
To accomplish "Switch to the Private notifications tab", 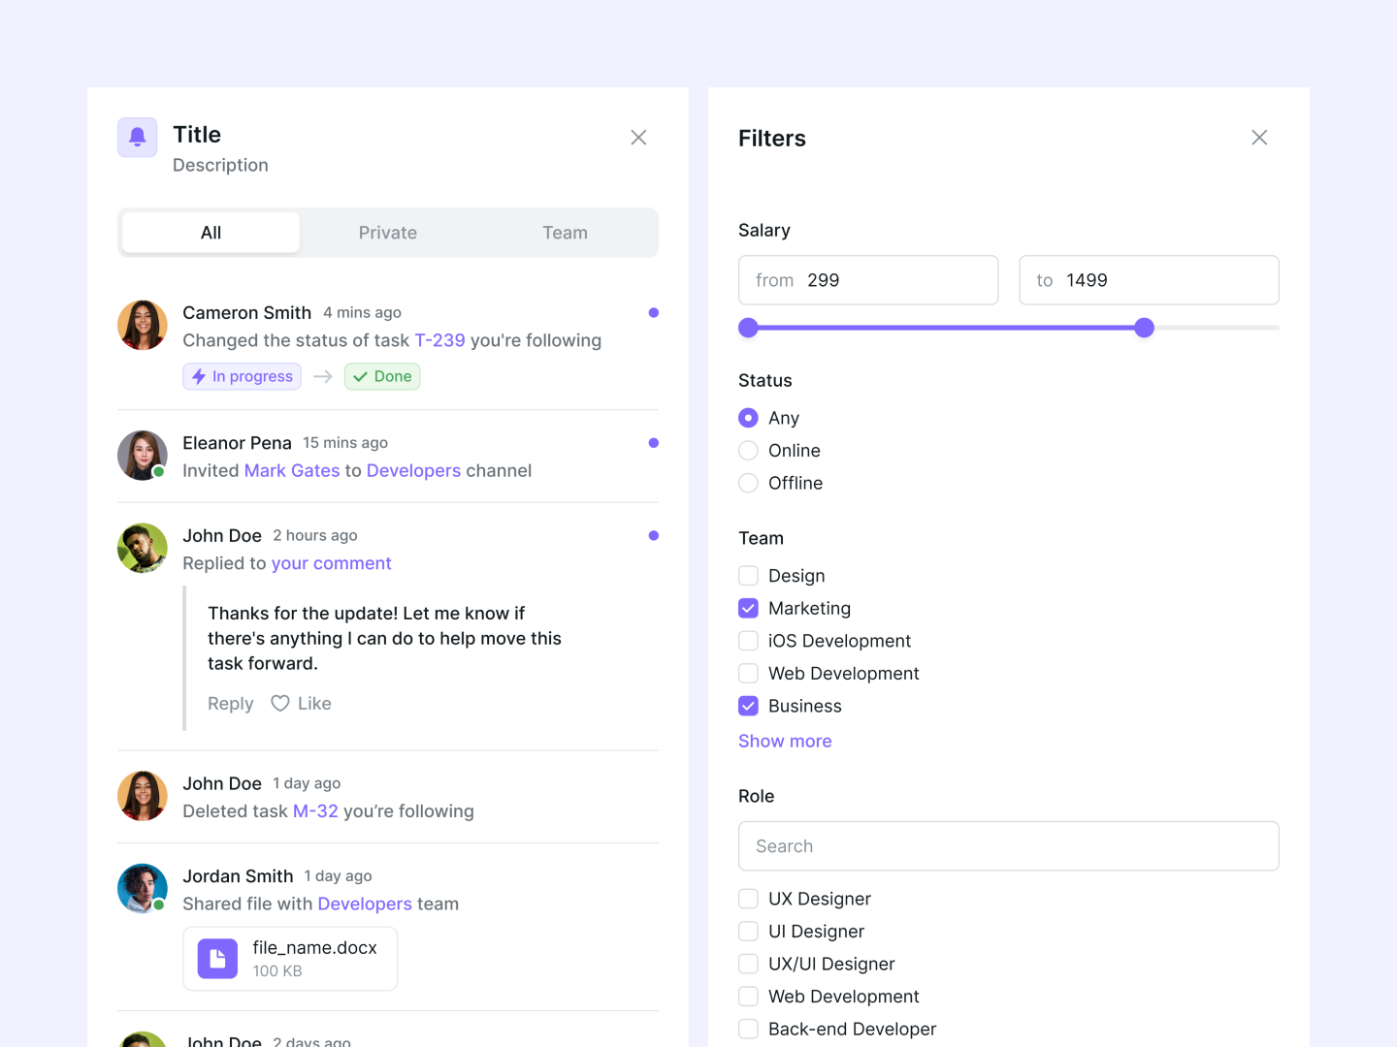I will pyautogui.click(x=387, y=233).
